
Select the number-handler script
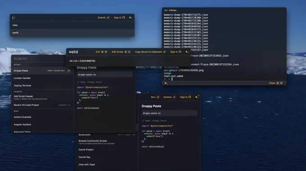point(42,78)
